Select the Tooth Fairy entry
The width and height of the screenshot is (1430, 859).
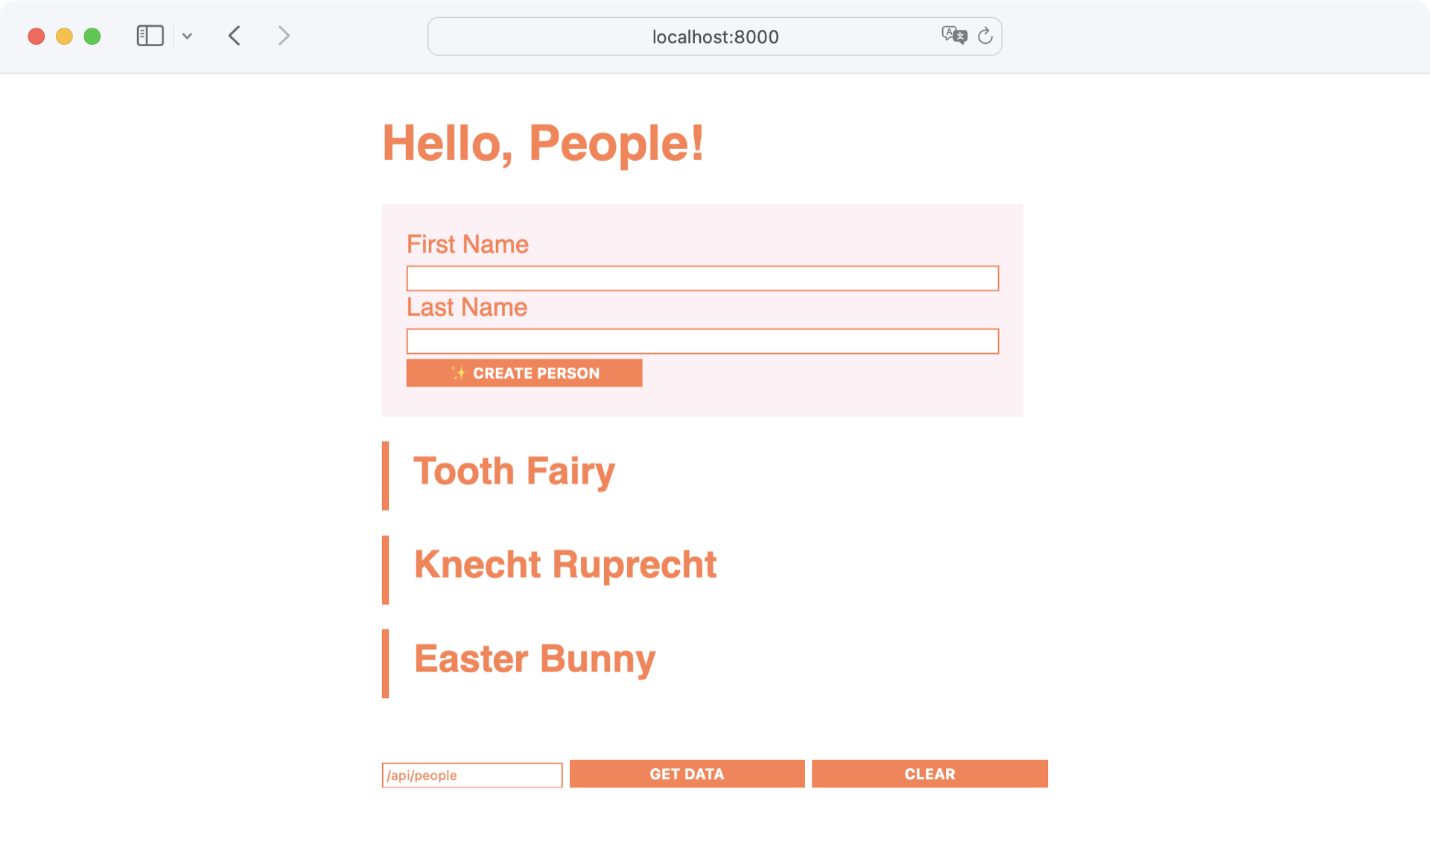(515, 471)
